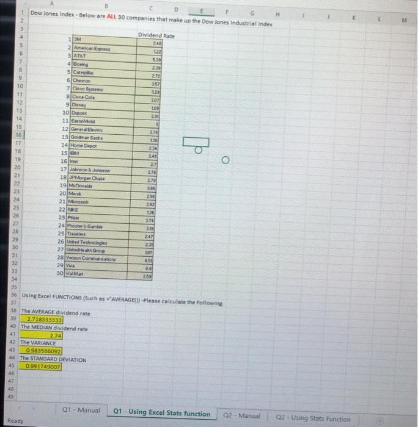Select the median result cell 2.74
Viewport: 418px width, 427px height.
pos(41,335)
